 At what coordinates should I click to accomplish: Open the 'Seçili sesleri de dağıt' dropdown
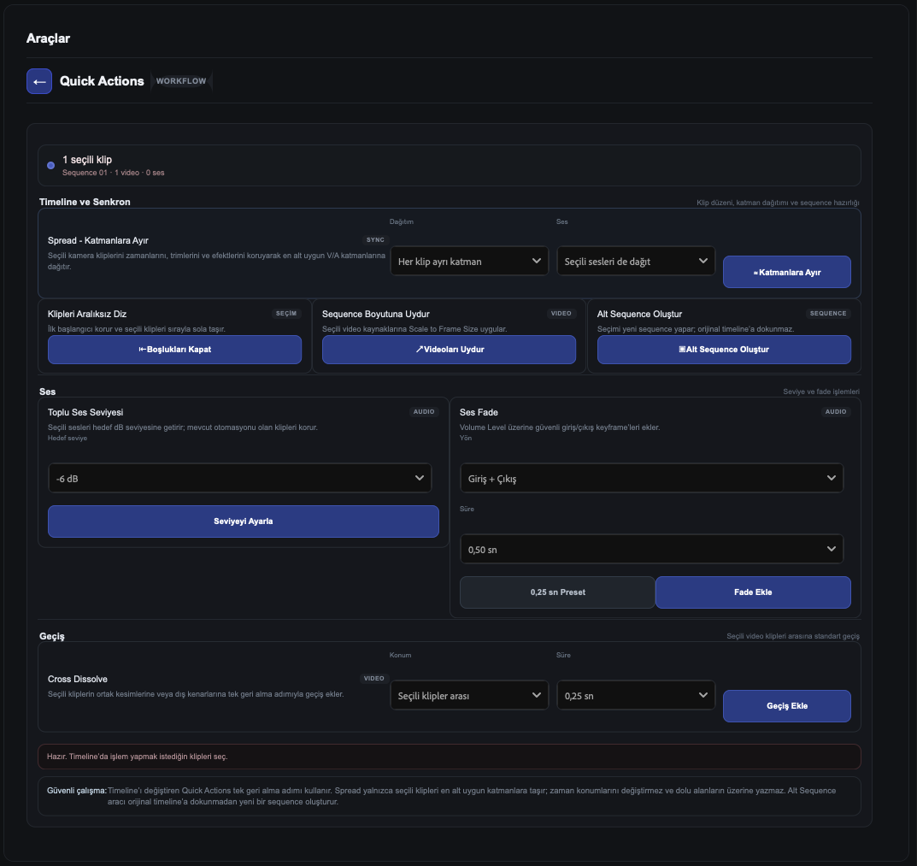pos(636,261)
